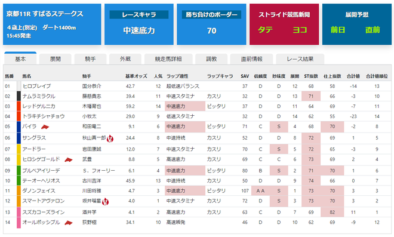Click jockey name 和田竜二
The image size is (394, 237).
[x=92, y=127]
